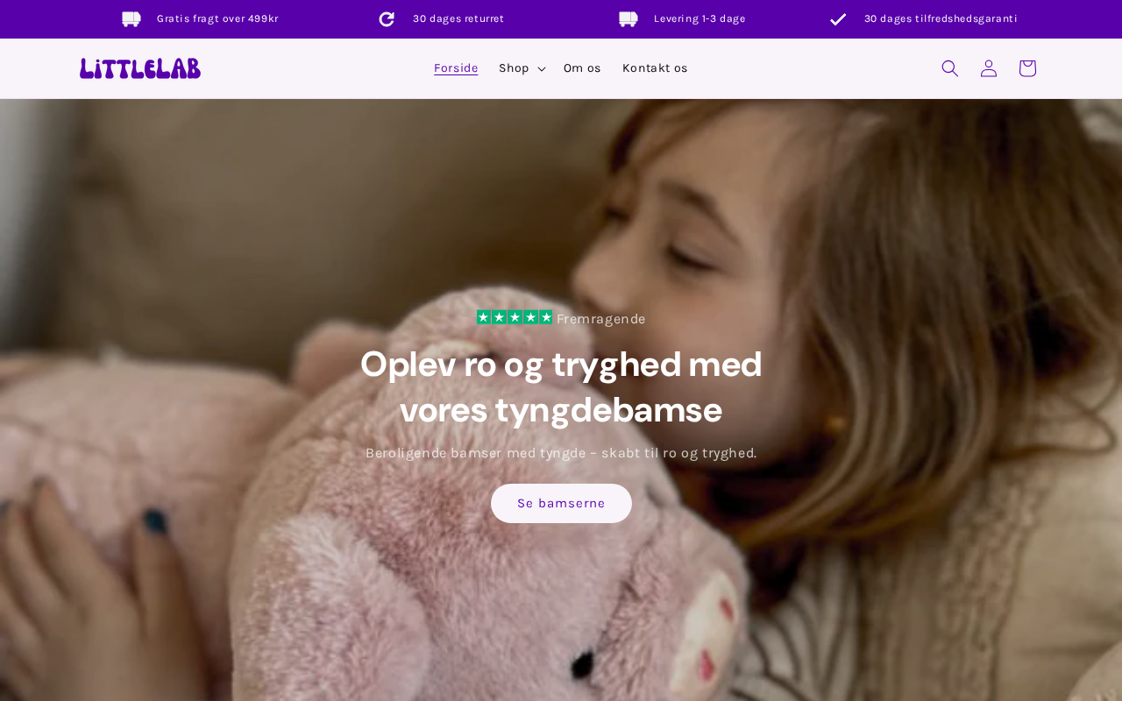1122x701 pixels.
Task: Select the Forside menu item
Action: pos(456,68)
